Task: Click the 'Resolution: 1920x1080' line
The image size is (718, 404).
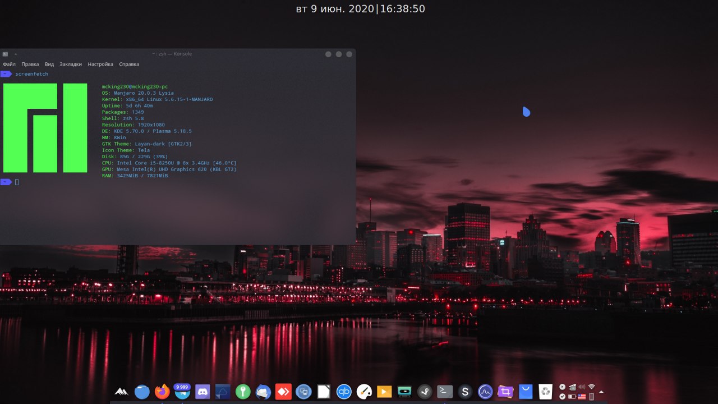Action: pyautogui.click(x=133, y=125)
